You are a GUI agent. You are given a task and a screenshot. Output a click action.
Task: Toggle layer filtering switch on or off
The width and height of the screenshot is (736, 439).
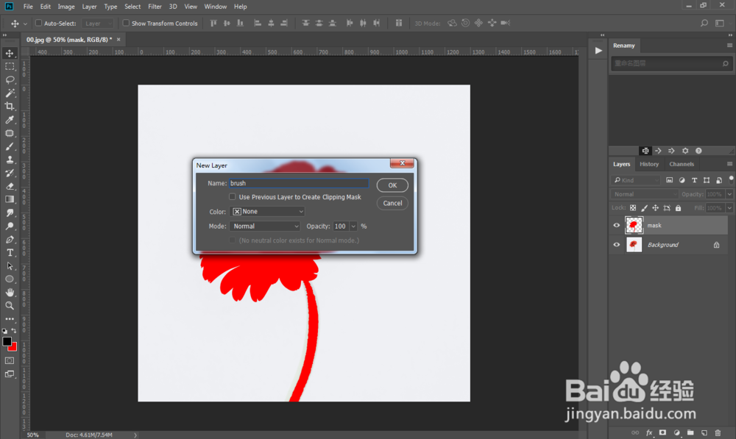(x=731, y=179)
